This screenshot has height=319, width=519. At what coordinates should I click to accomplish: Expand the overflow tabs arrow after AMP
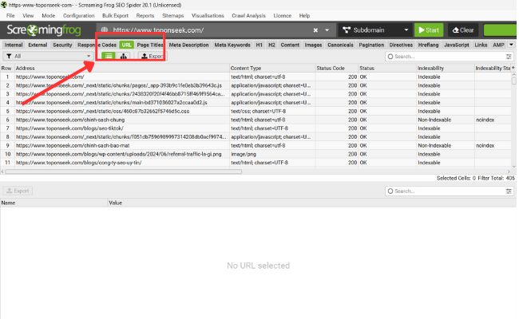coord(512,45)
